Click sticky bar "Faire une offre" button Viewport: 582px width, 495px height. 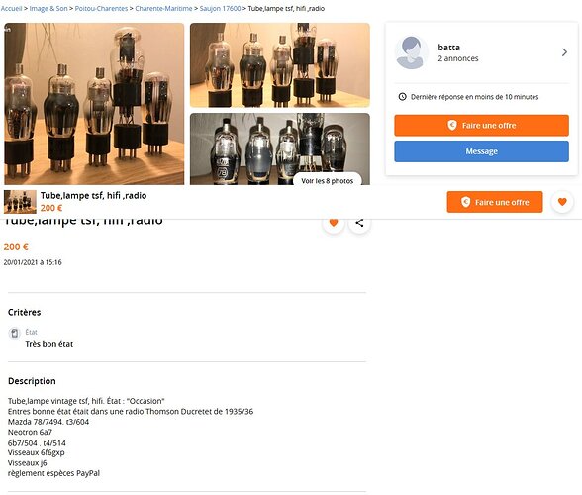point(495,202)
